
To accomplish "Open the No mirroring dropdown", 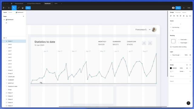I will [176, 27].
